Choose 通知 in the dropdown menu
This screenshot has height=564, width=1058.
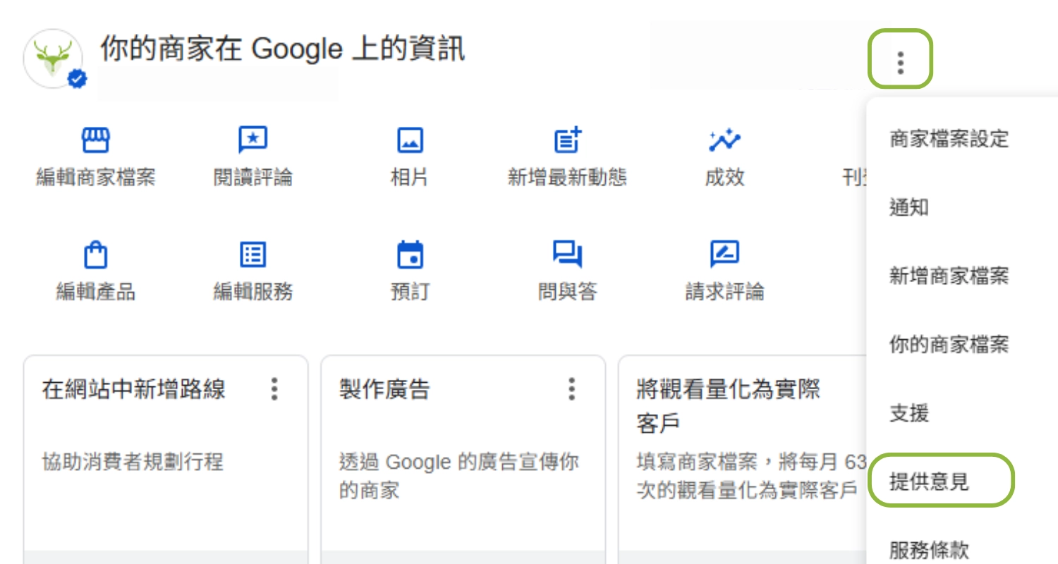tap(909, 208)
